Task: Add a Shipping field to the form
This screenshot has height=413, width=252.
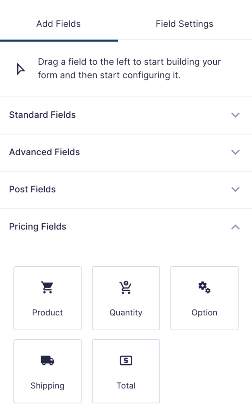Action: pos(47,371)
